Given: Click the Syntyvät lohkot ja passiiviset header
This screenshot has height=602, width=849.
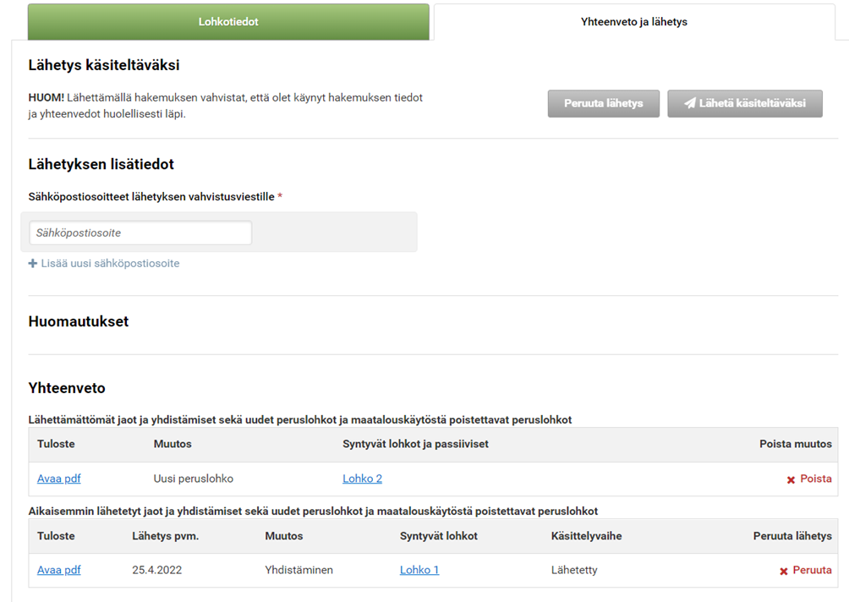Looking at the screenshot, I should click(x=415, y=444).
